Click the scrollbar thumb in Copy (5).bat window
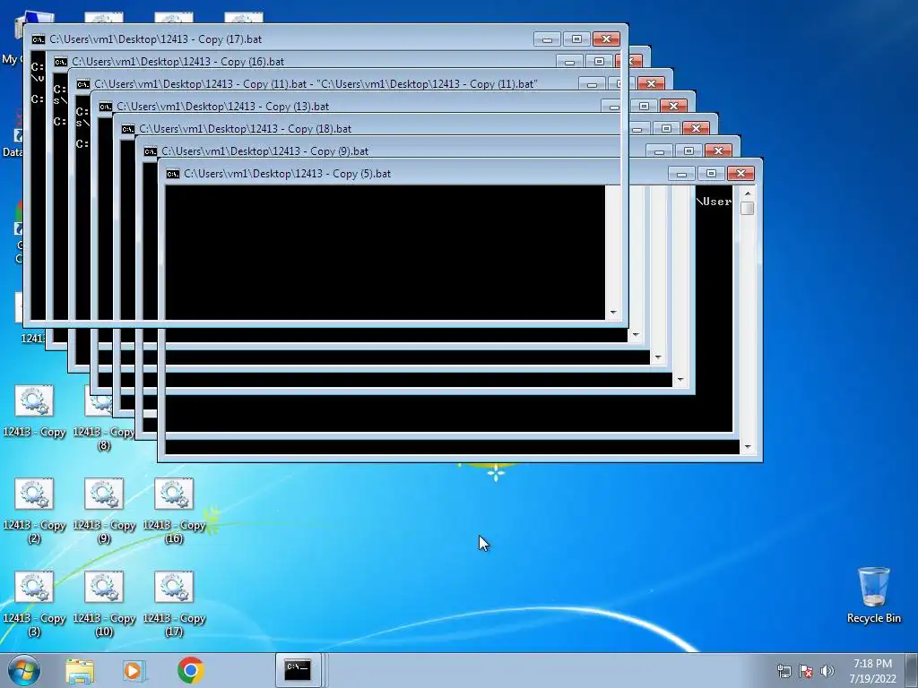This screenshot has height=688, width=918. (747, 208)
